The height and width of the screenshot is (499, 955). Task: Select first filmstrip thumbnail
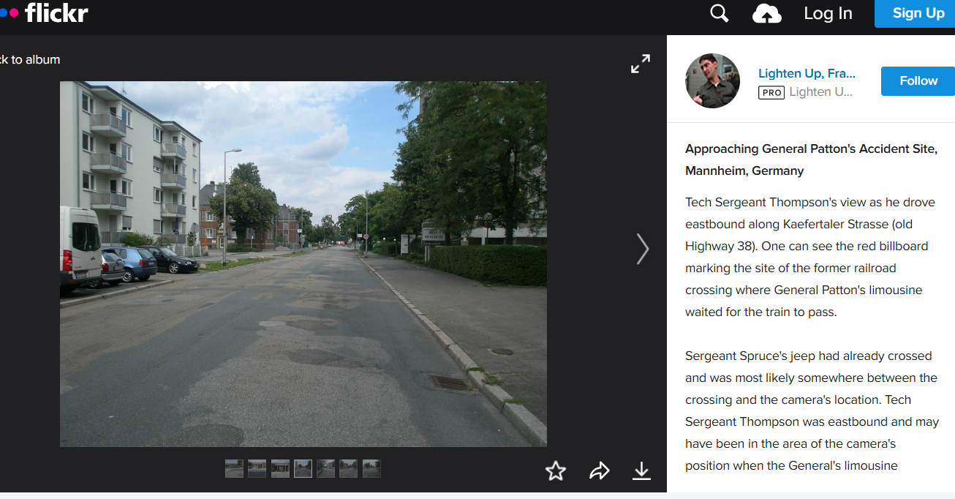click(234, 468)
